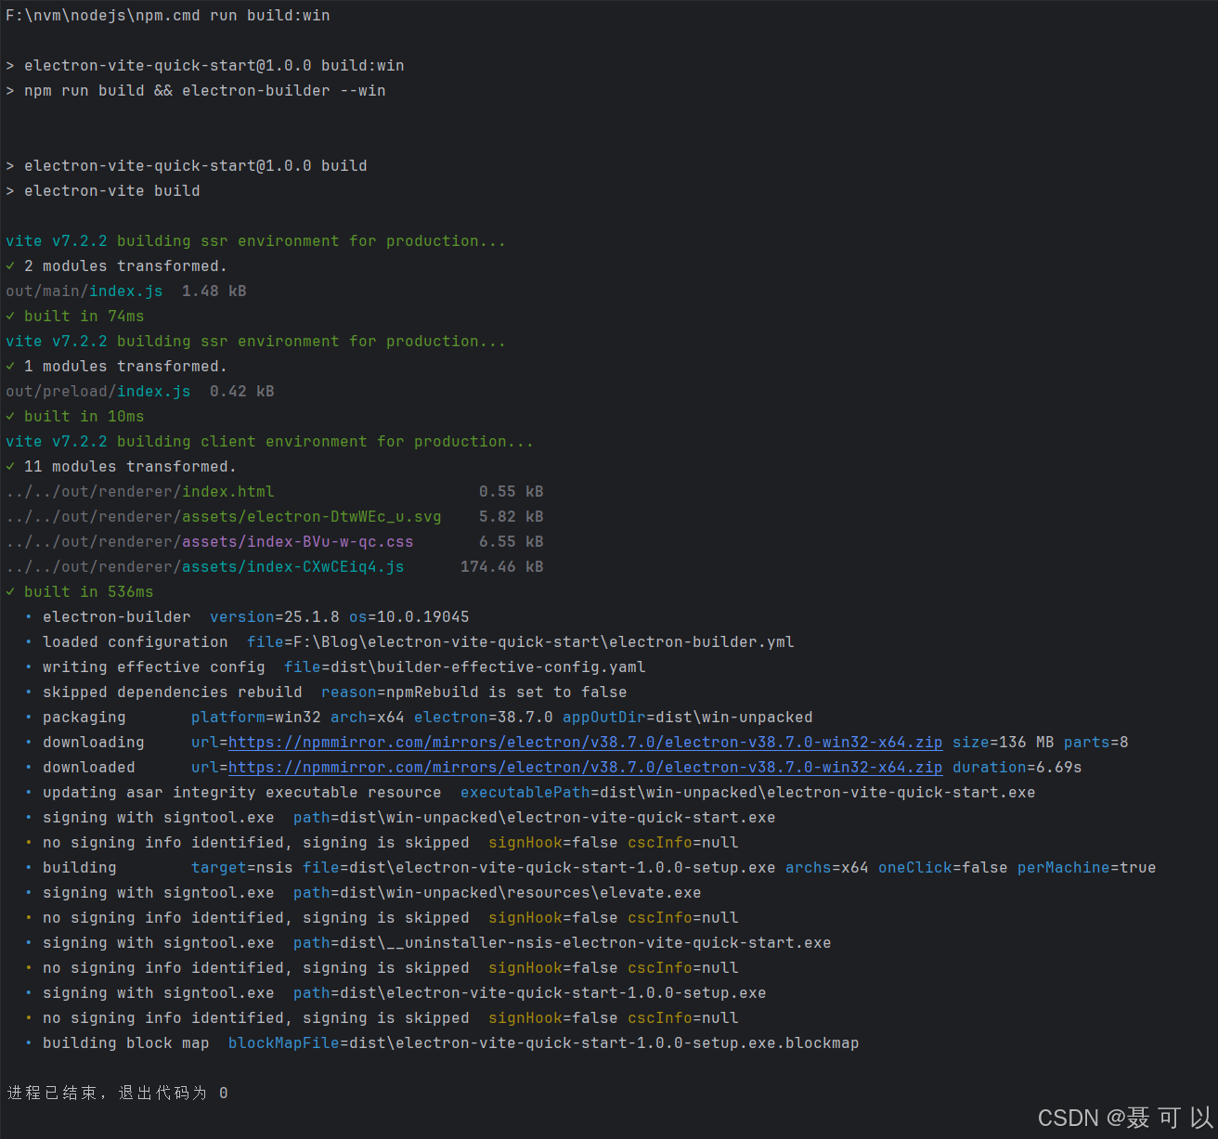
Task: Click the 'packaging platform=win32' line
Action: tap(419, 718)
